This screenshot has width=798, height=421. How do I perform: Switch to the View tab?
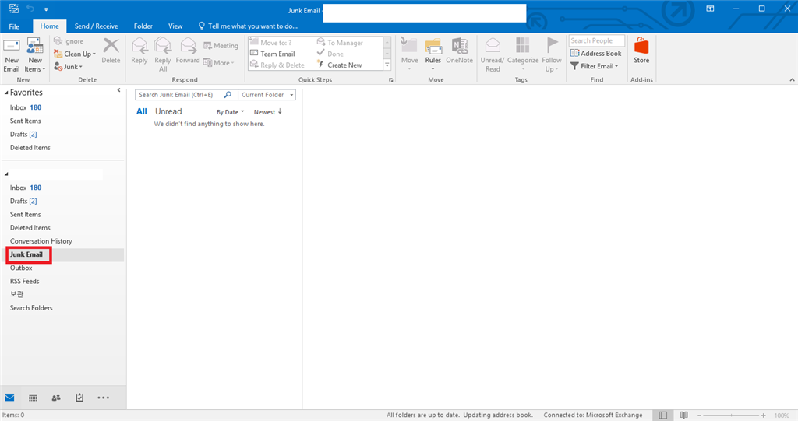coord(175,26)
